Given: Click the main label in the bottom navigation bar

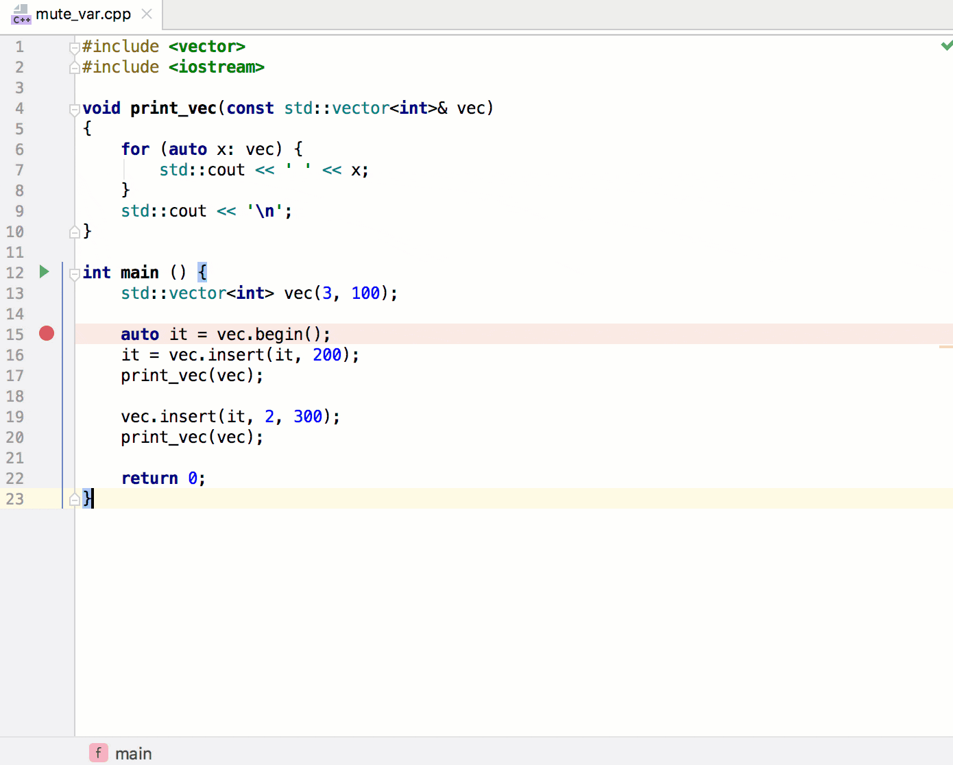Looking at the screenshot, I should pyautogui.click(x=134, y=753).
